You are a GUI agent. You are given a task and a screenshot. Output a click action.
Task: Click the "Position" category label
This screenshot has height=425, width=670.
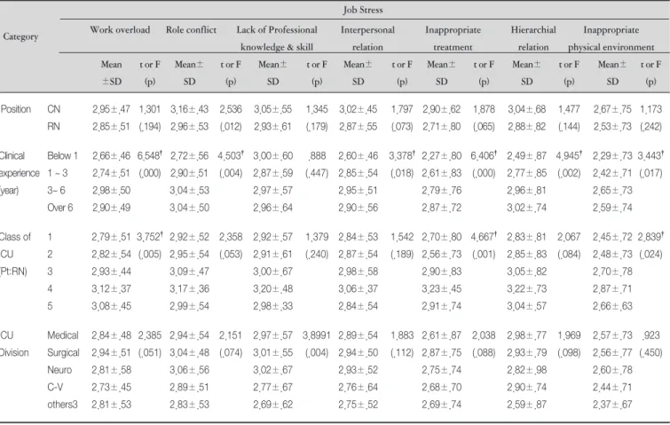click(x=16, y=109)
